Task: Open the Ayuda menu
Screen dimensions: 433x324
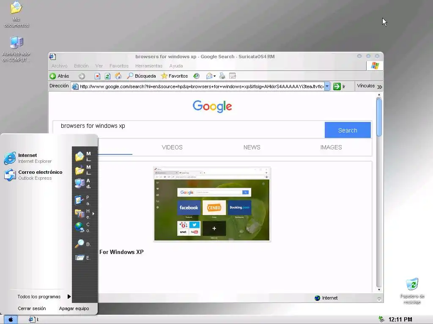Action: point(176,66)
